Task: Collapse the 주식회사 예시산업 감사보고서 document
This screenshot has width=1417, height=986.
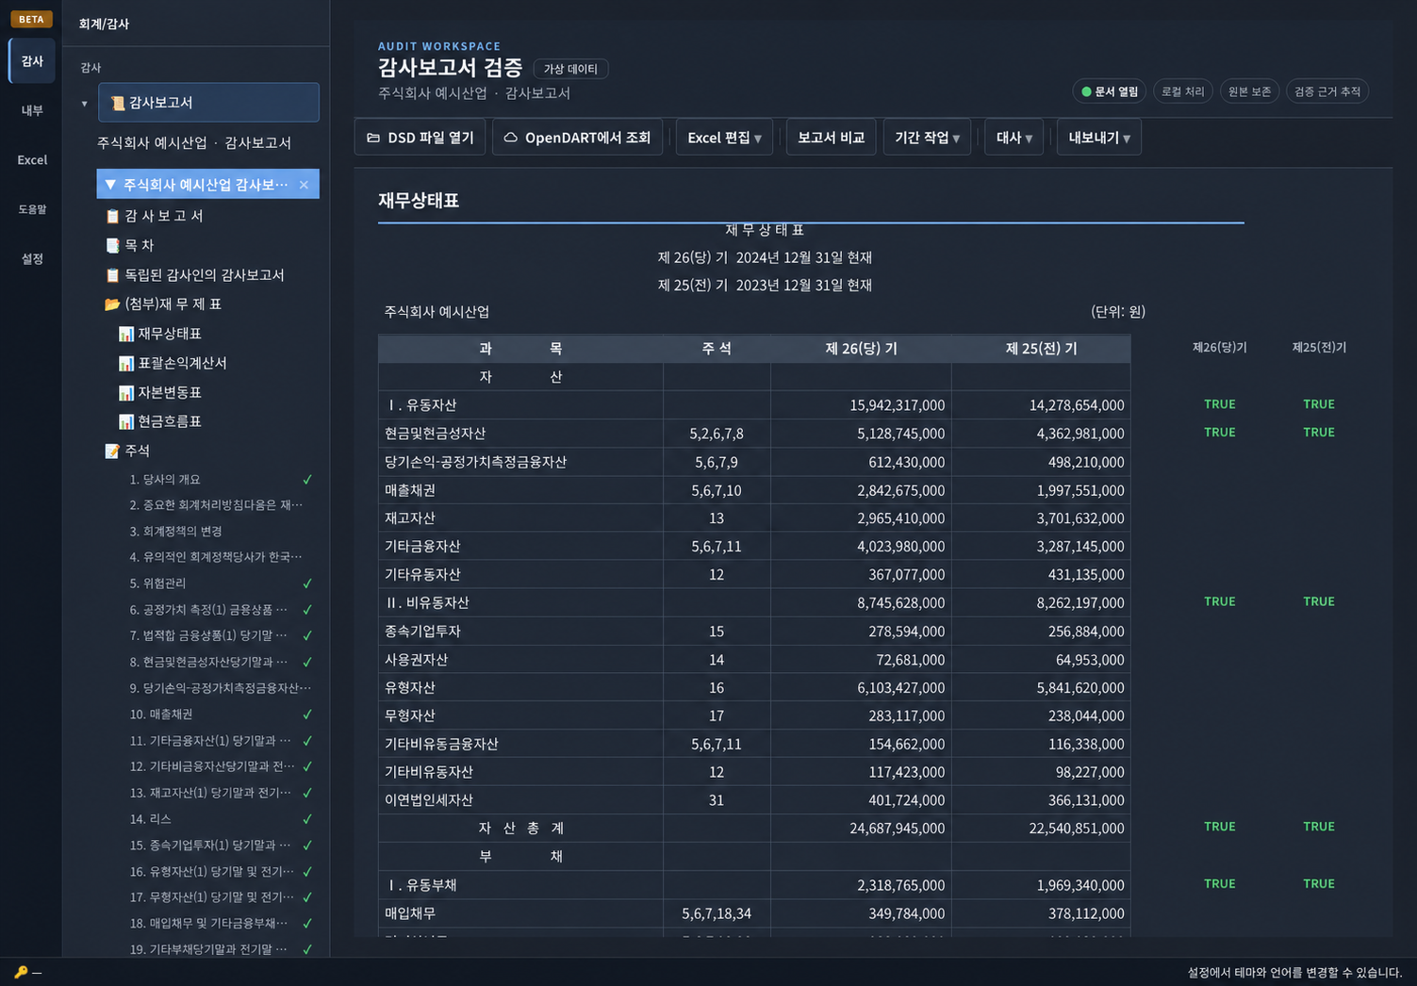Action: [x=110, y=185]
